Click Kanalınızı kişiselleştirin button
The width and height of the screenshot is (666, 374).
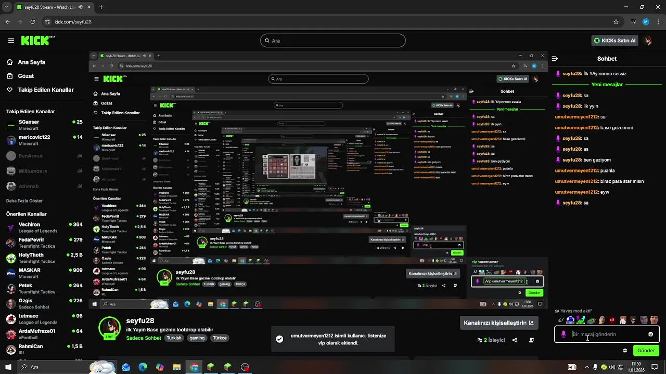coord(498,323)
